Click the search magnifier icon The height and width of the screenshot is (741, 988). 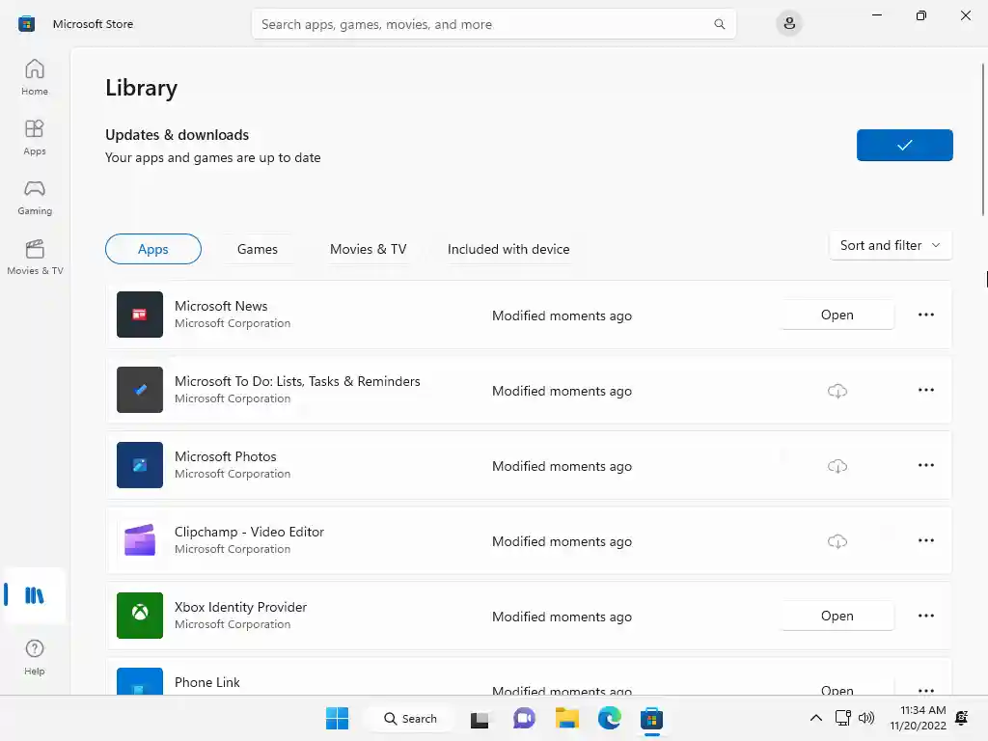[x=720, y=24]
